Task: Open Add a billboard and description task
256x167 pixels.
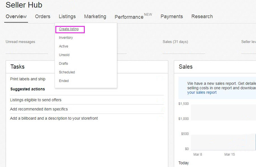Action: (x=54, y=118)
